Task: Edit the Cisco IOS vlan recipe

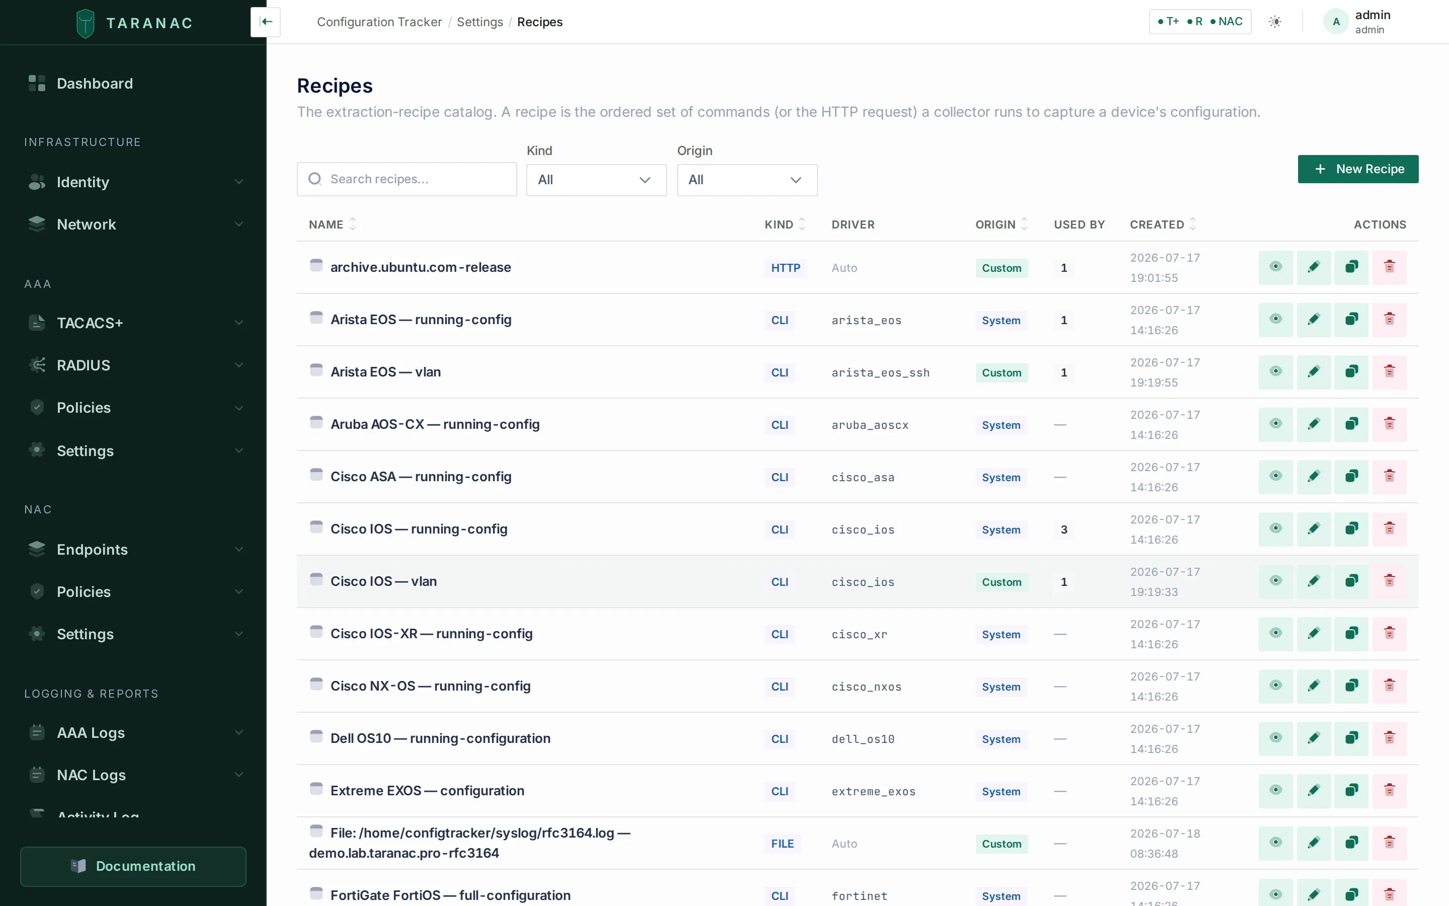Action: pos(1314,581)
